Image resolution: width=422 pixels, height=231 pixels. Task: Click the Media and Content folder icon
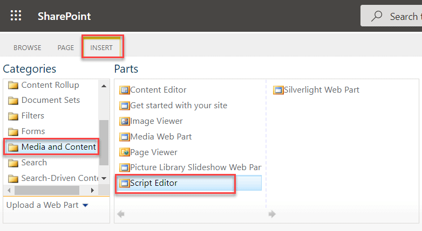[13, 147]
